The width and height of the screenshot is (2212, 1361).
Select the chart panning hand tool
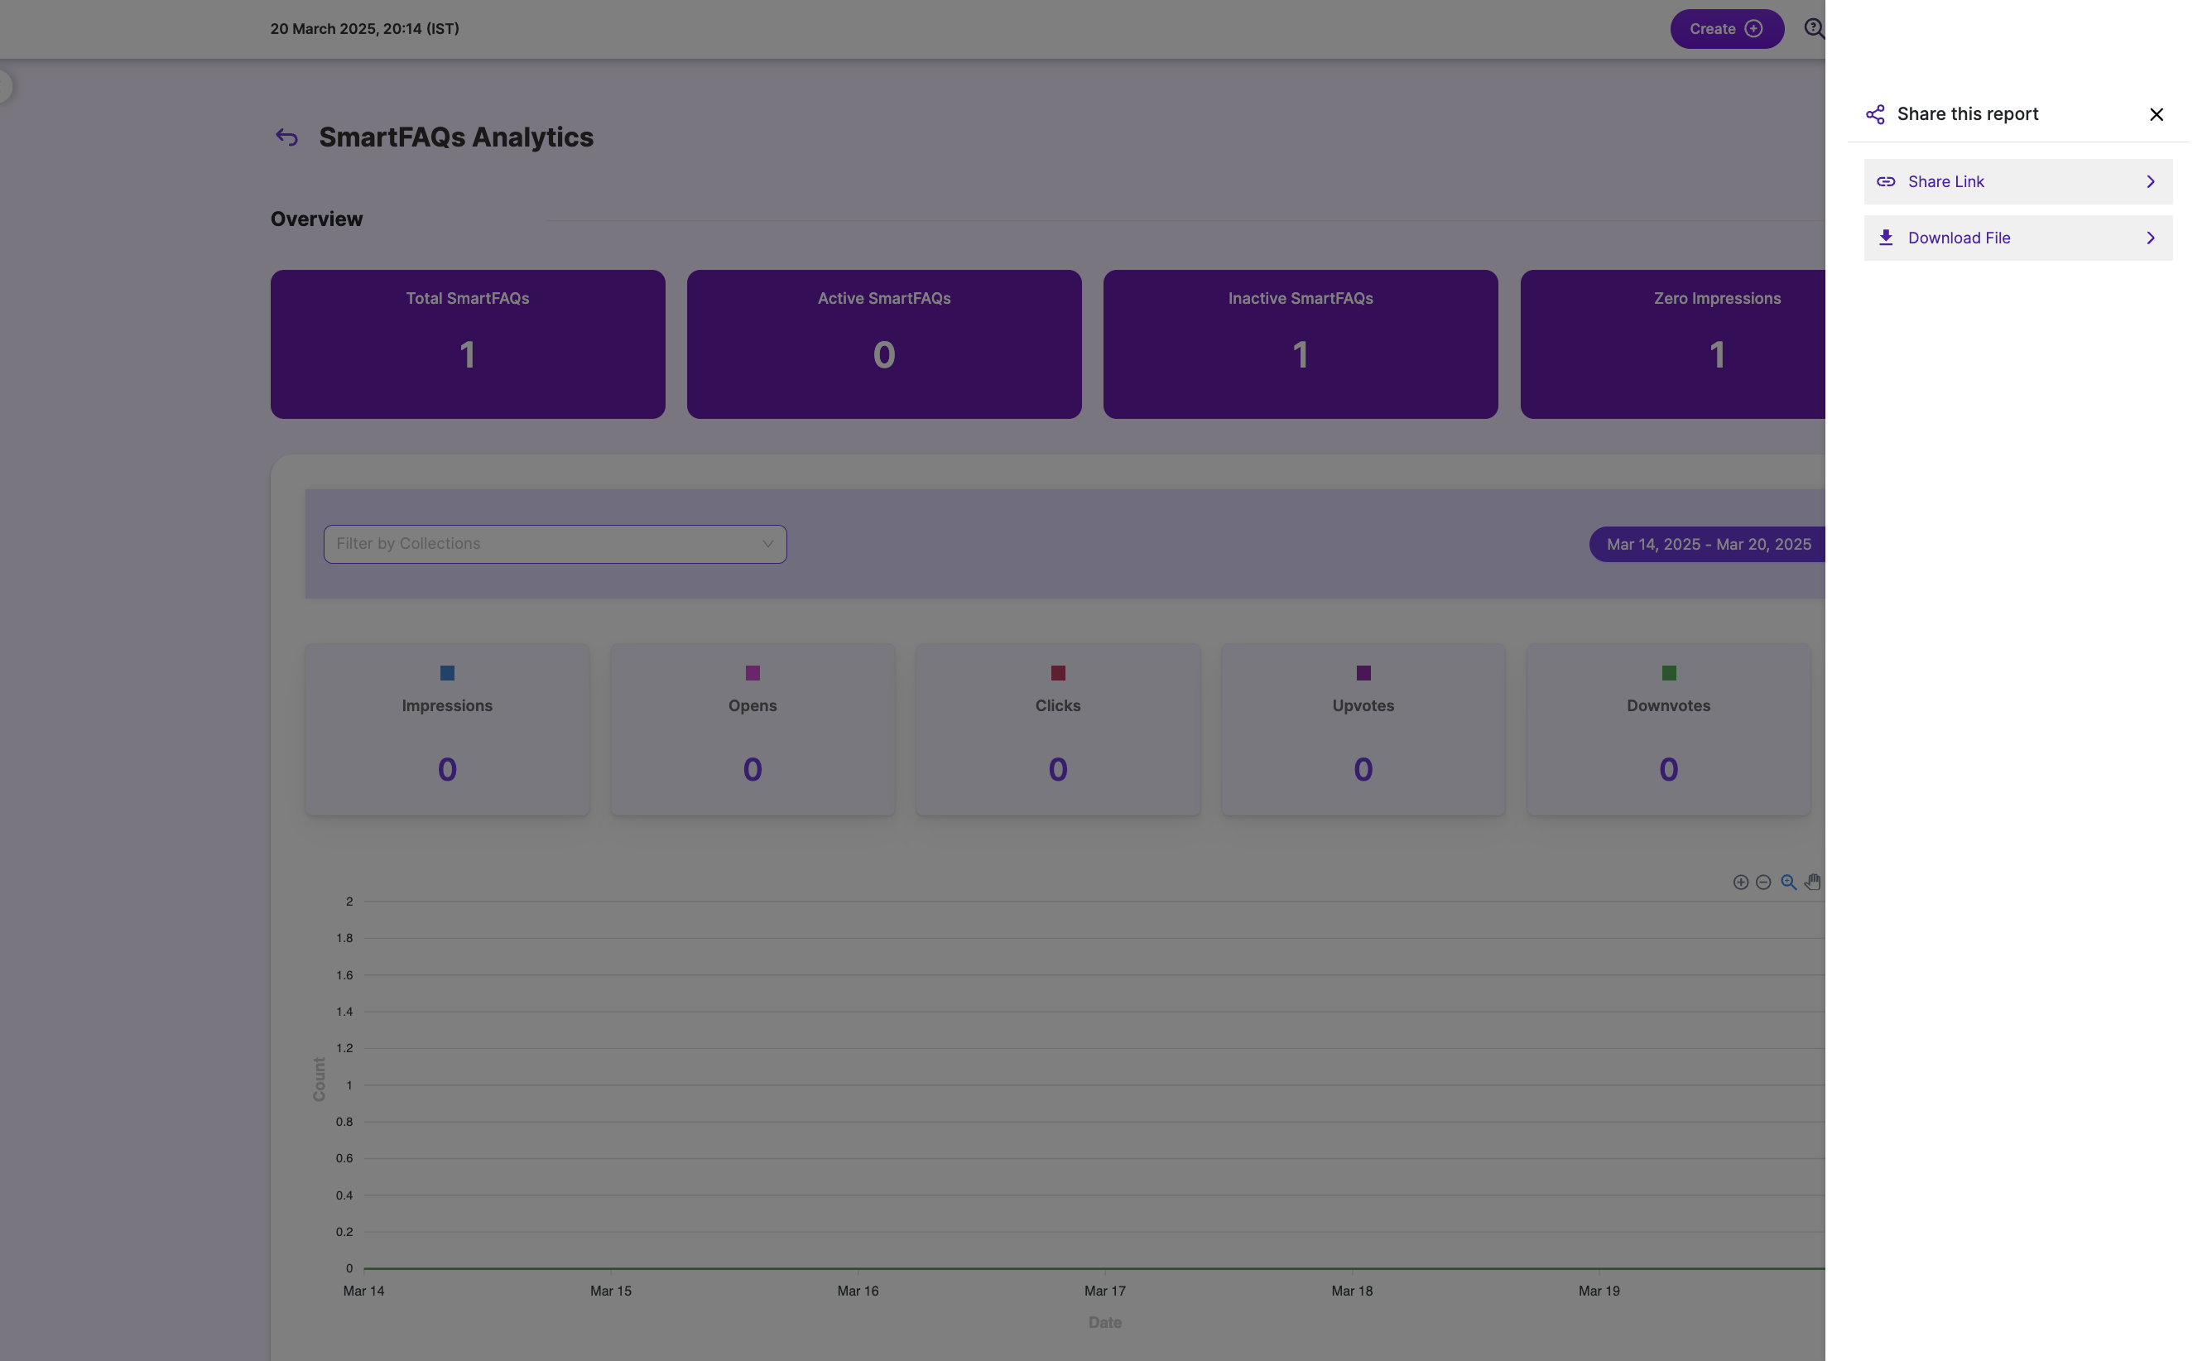click(1811, 882)
